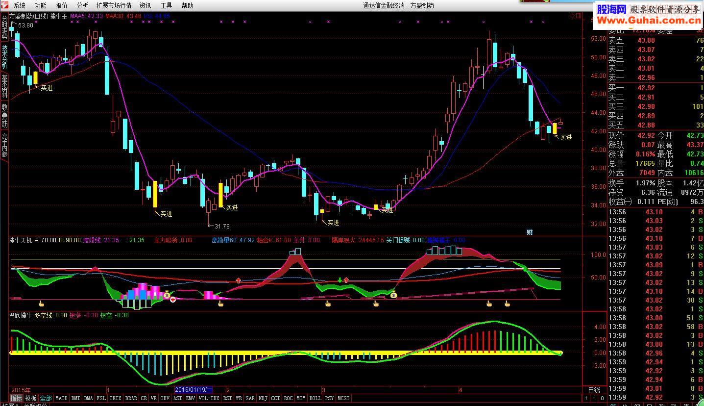This screenshot has height=406, width=704.
Task: Apply the FSL indicator
Action: coord(101,398)
